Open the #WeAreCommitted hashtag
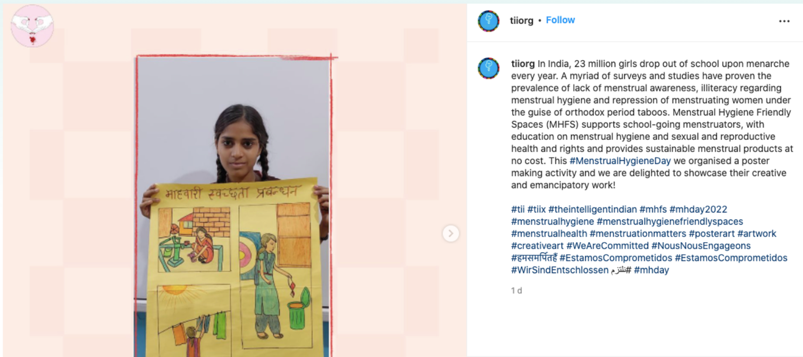This screenshot has width=803, height=357. pyautogui.click(x=607, y=246)
